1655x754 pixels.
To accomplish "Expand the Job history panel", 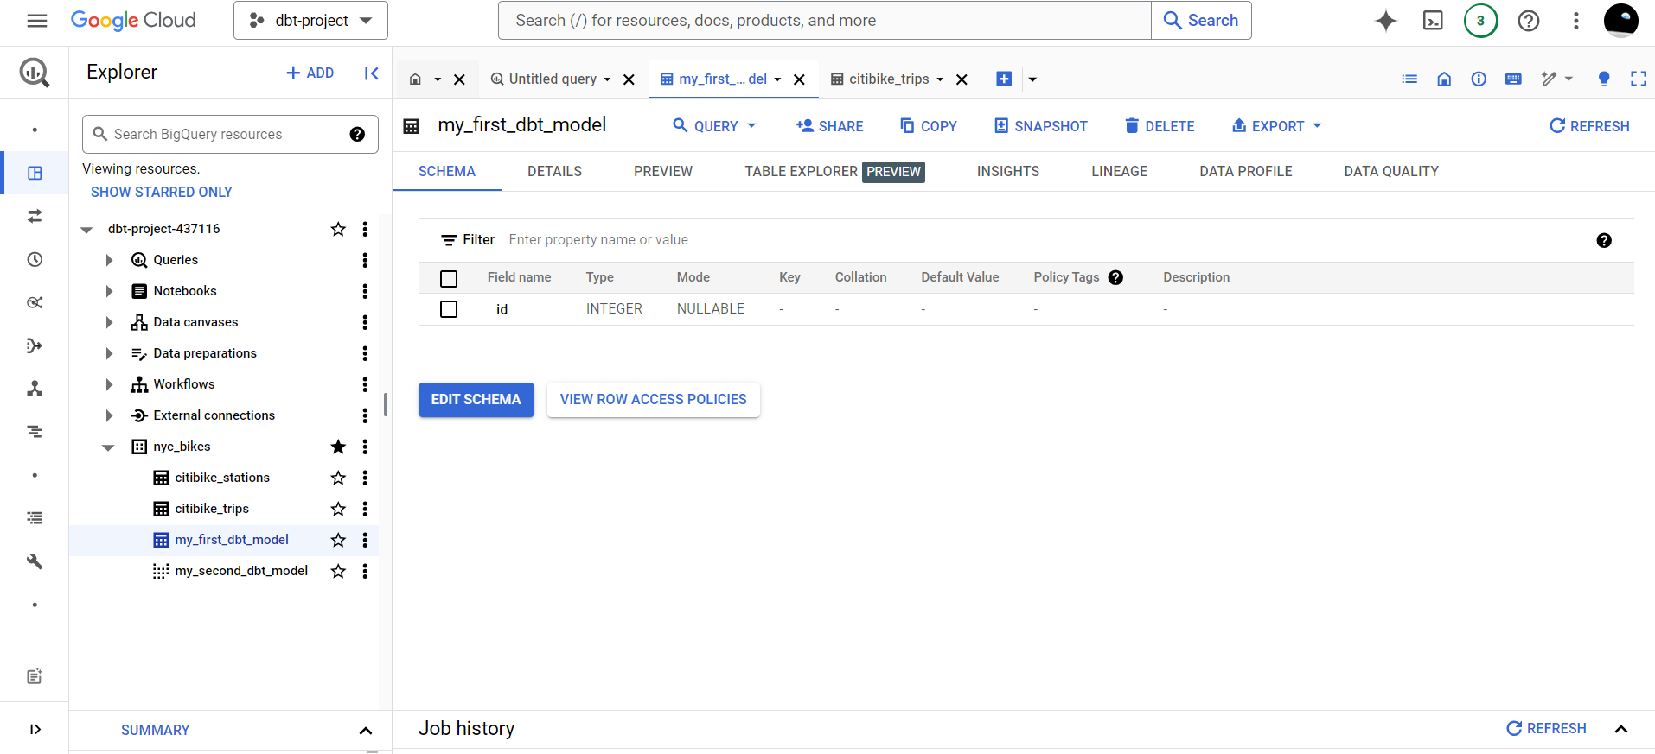I will [x=1621, y=729].
